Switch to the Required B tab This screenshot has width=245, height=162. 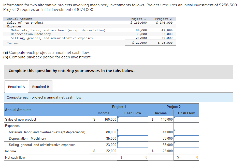(x=40, y=87)
